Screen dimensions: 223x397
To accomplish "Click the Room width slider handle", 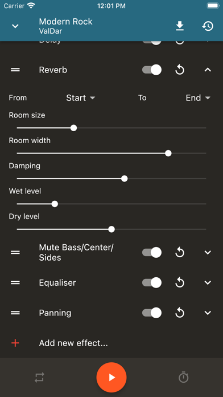I will click(x=168, y=153).
